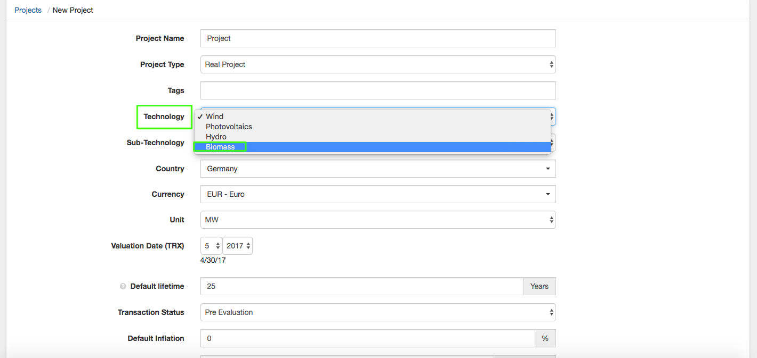Click the Default Inflation input field
The image size is (757, 358).
click(x=367, y=338)
